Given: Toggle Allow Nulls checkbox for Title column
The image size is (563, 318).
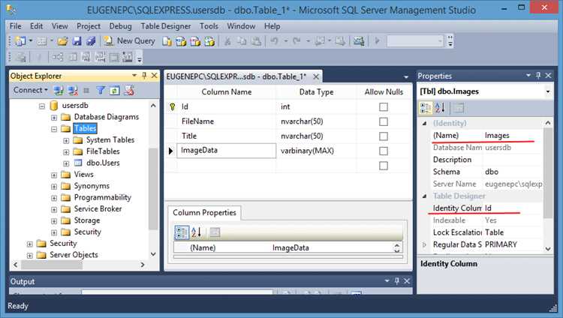Looking at the screenshot, I should point(384,136).
